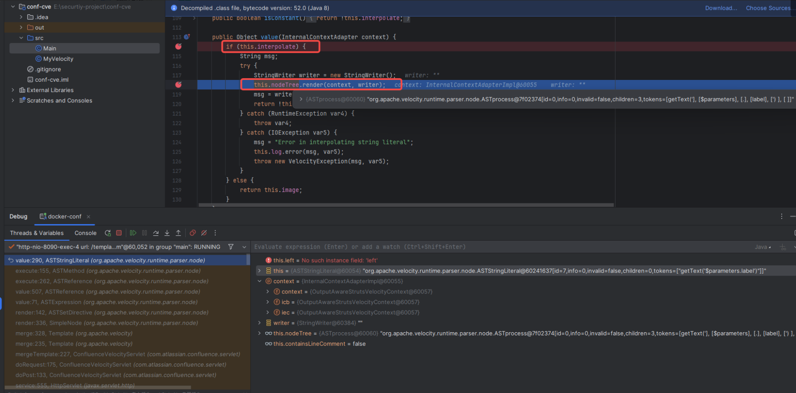
Task: Click the Evaluate expression input field
Action: [500, 247]
